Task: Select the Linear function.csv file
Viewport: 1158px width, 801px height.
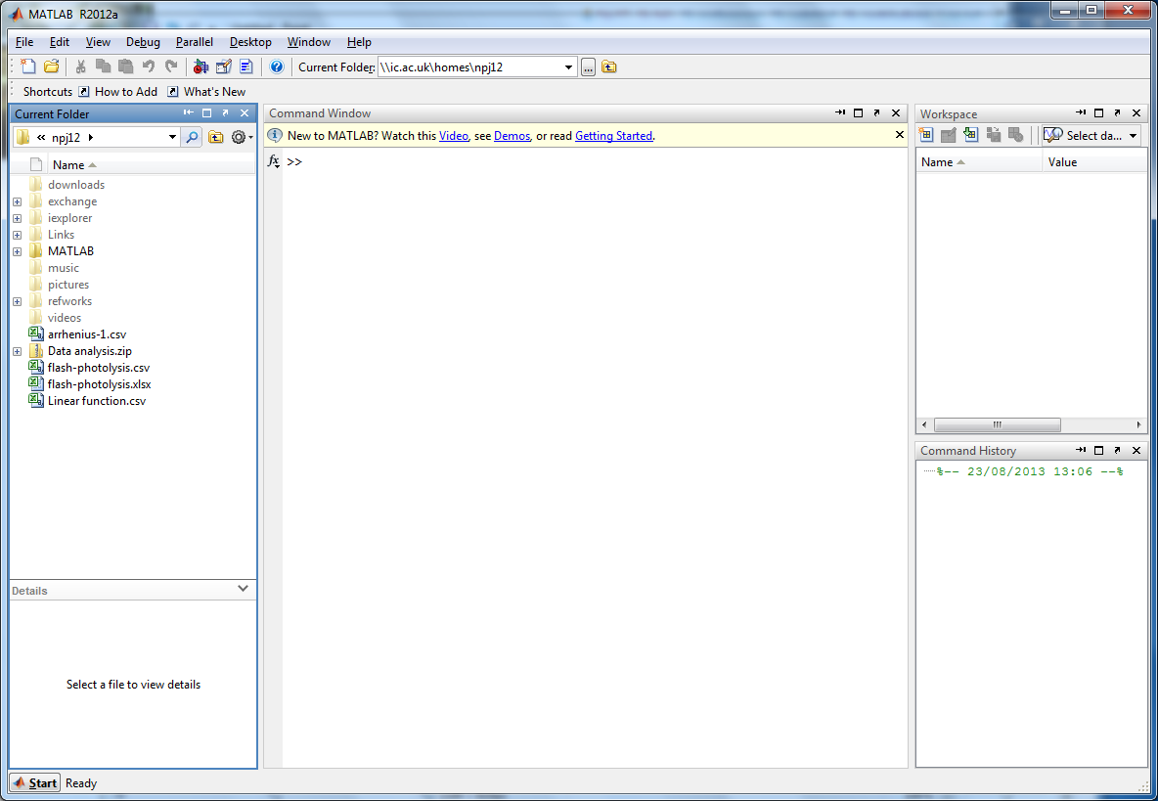Action: 87,401
